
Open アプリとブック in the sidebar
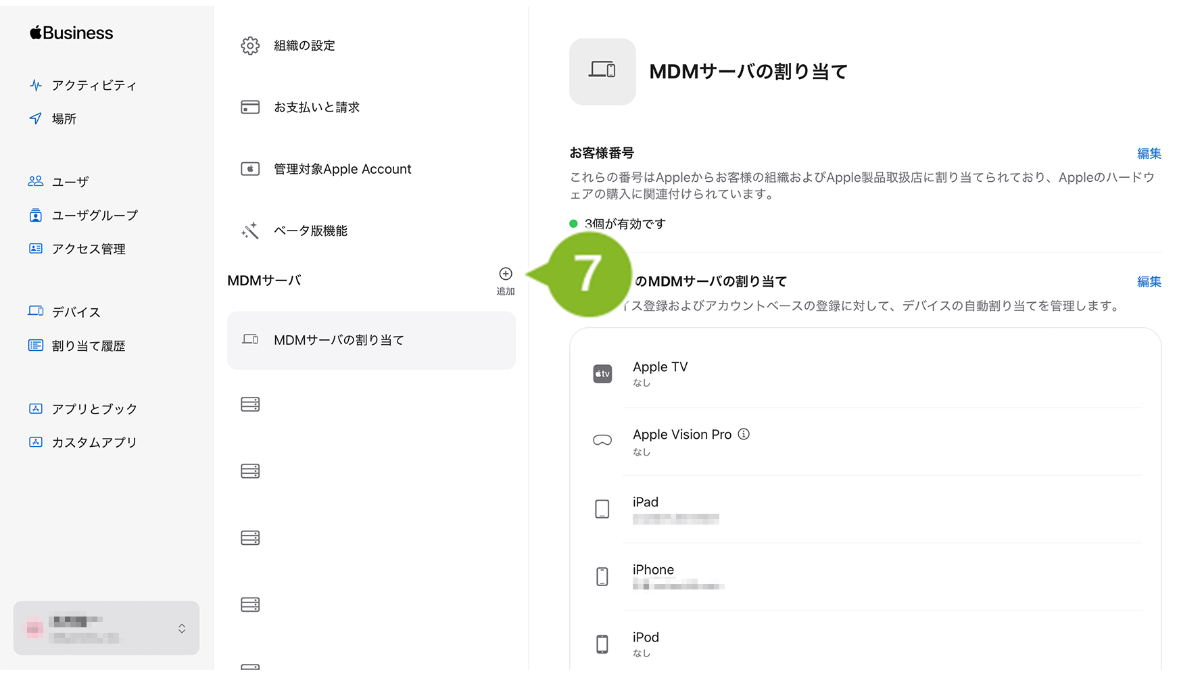(95, 408)
